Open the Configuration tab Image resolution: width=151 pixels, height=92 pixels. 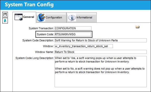[51, 17]
